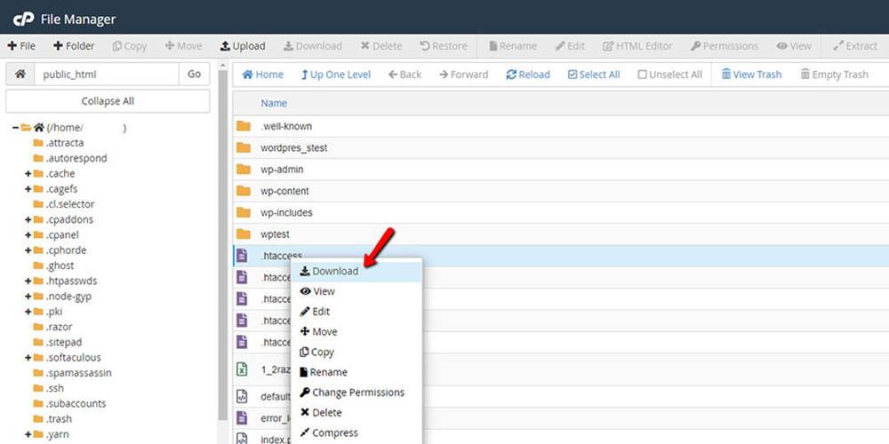The width and height of the screenshot is (889, 444).
Task: Reload the file listing
Action: pyautogui.click(x=528, y=75)
